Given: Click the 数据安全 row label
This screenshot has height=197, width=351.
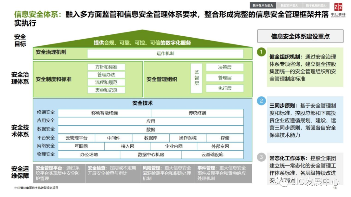Looking at the screenshot, I should 46,129.
